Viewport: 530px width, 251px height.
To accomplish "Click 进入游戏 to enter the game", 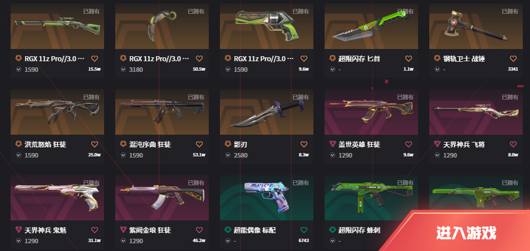I will click(x=466, y=233).
